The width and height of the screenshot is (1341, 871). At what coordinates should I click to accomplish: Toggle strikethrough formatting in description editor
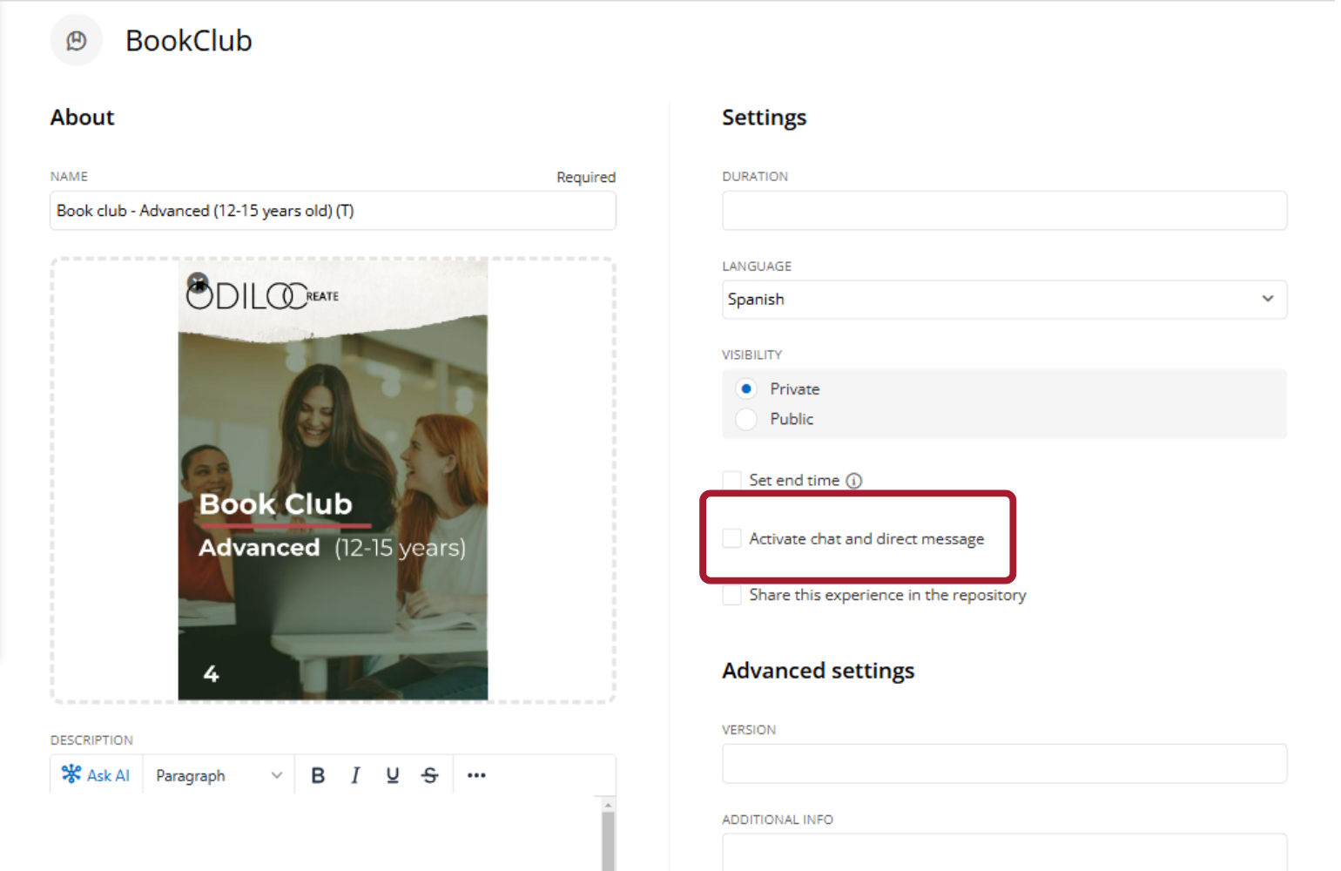430,775
